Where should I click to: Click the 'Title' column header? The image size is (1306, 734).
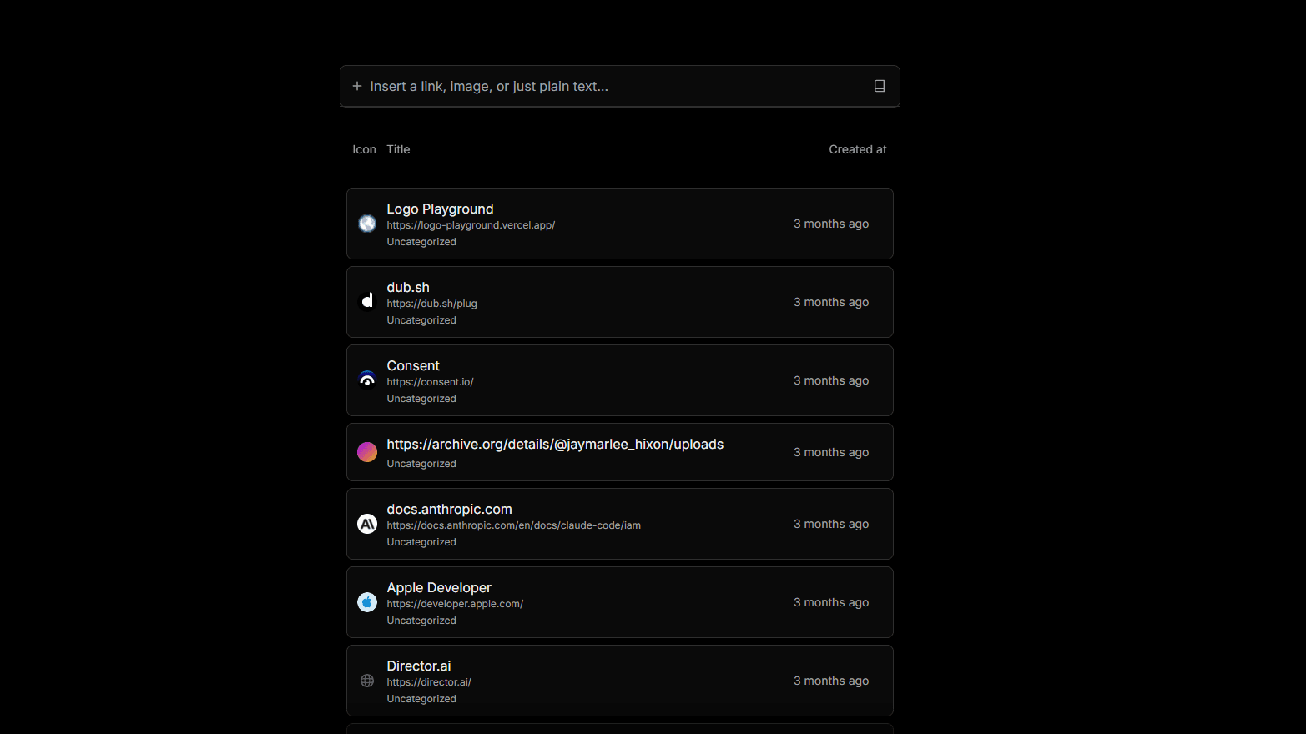coord(398,149)
